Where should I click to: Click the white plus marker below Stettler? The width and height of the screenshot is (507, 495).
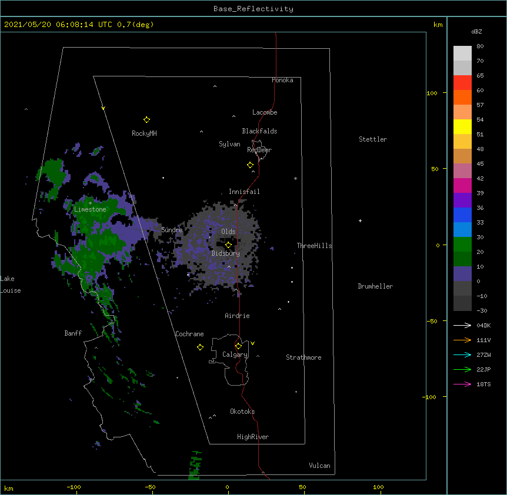tap(360, 220)
